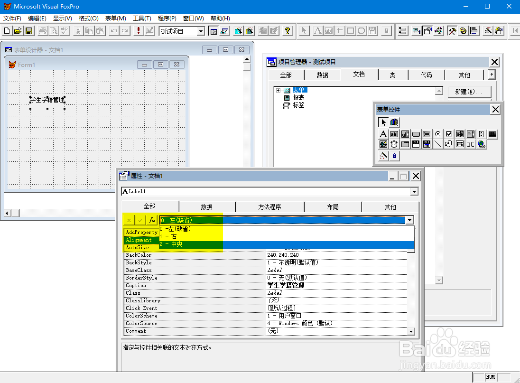Viewport: 520px width, 383px height.
Task: Select the Grid control tool
Action: point(492,134)
